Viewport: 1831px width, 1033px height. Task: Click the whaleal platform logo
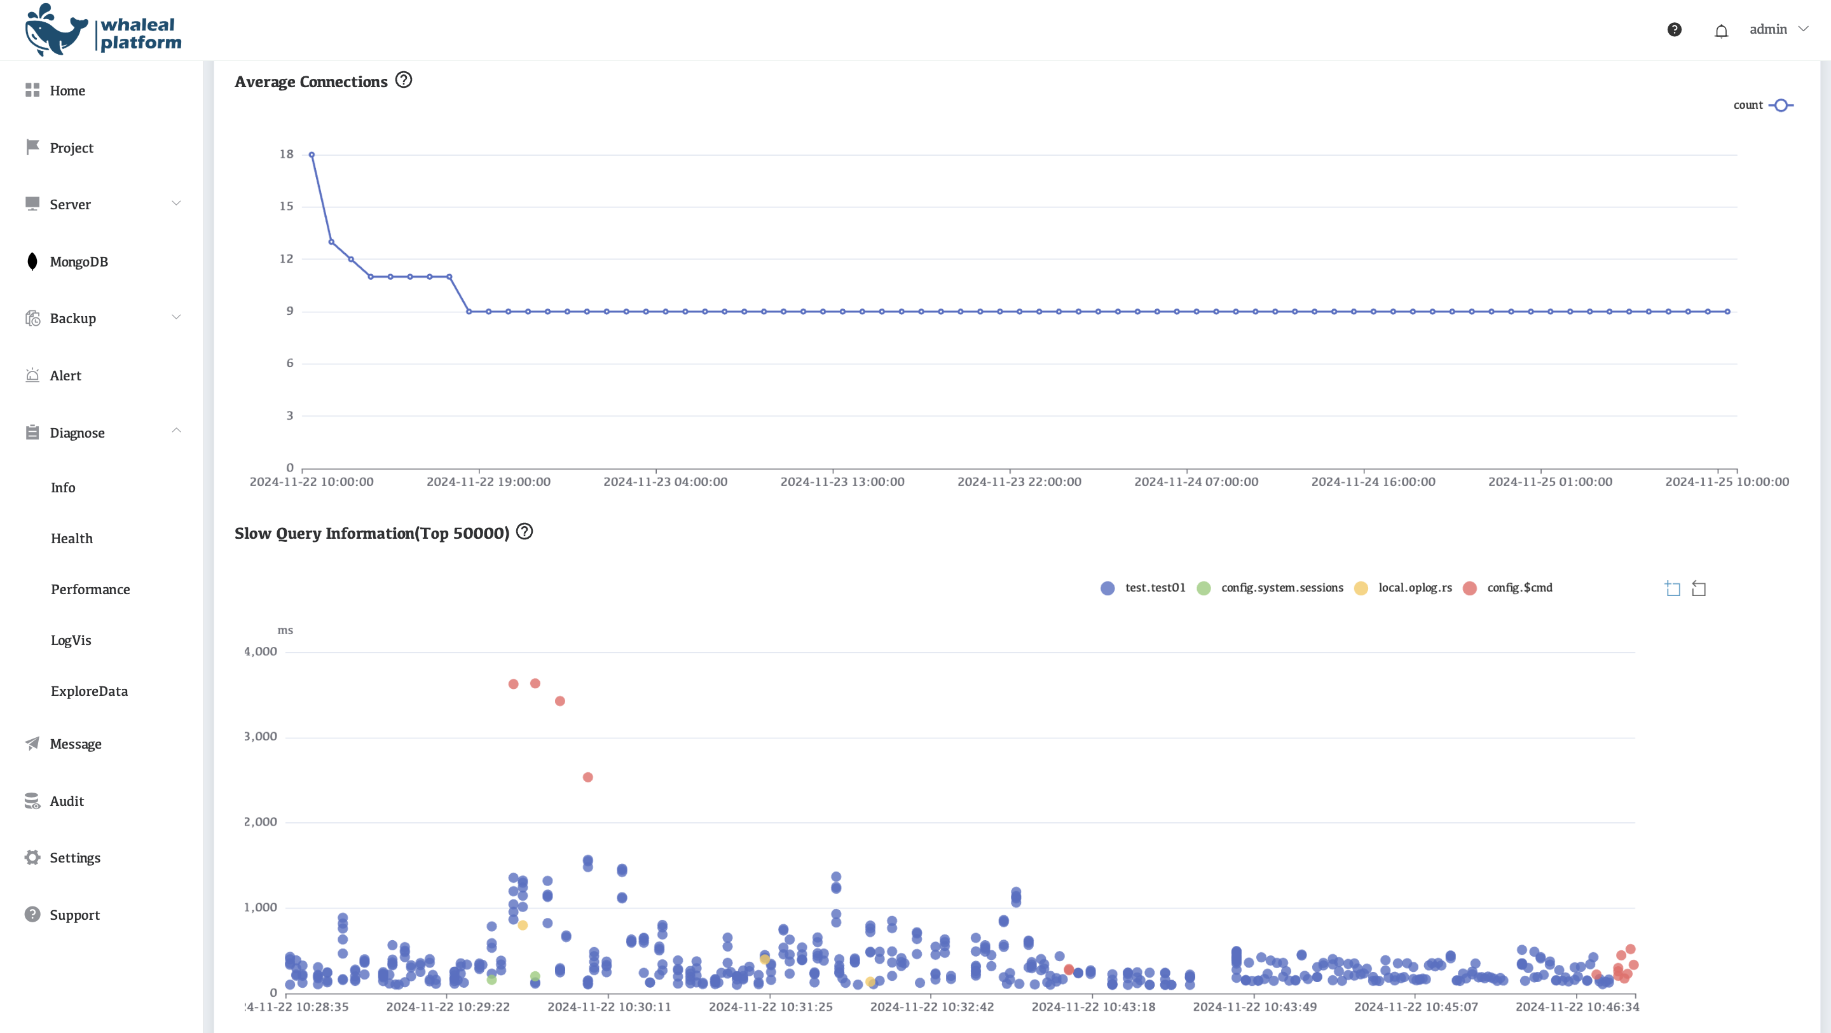pos(103,30)
